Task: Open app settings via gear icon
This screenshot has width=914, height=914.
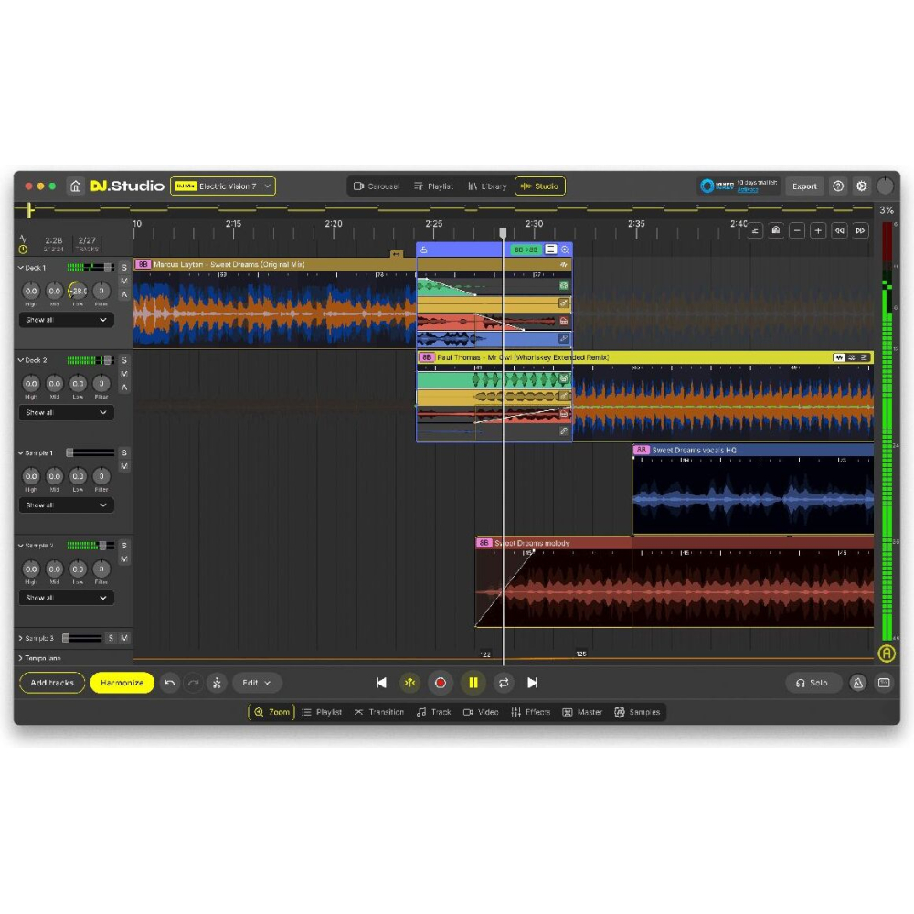Action: pyautogui.click(x=861, y=186)
